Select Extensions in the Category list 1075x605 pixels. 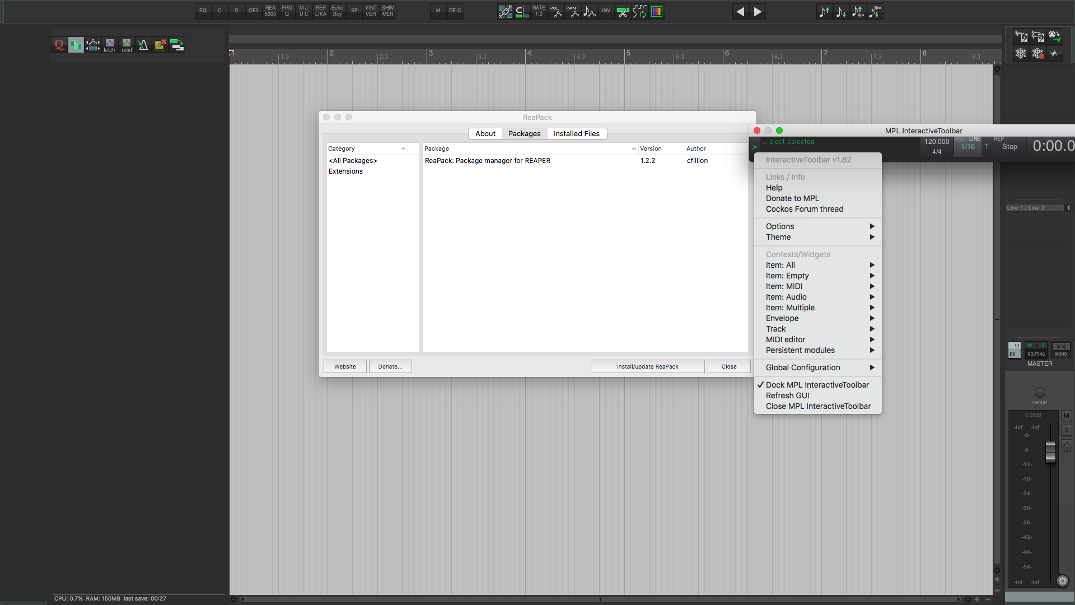pyautogui.click(x=345, y=171)
